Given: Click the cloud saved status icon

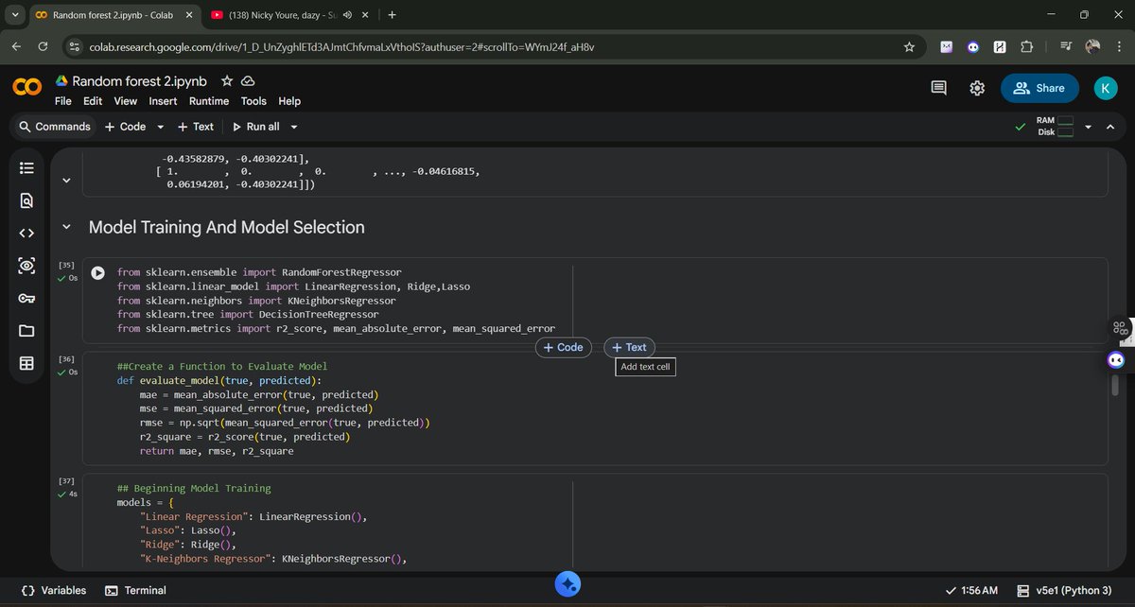Looking at the screenshot, I should [248, 81].
